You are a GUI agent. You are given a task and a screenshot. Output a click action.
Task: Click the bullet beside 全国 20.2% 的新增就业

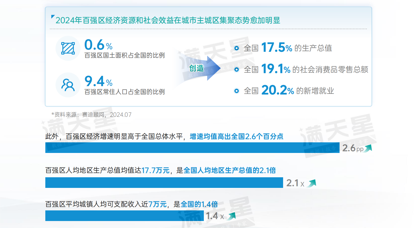pyautogui.click(x=236, y=91)
